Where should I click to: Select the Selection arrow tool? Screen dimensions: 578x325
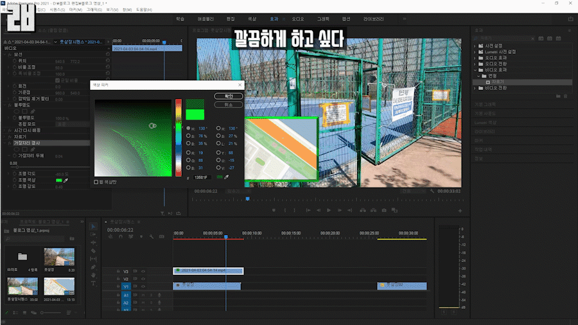[93, 227]
